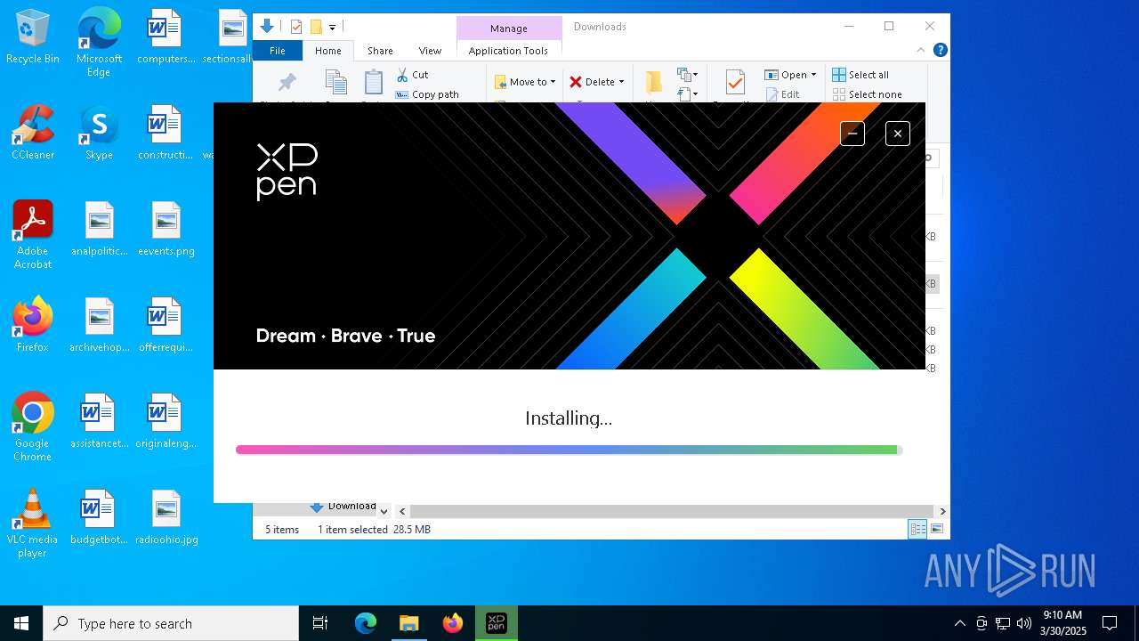Click the Pin to Quick access icon
Viewport: 1139px width, 641px height.
(x=287, y=83)
